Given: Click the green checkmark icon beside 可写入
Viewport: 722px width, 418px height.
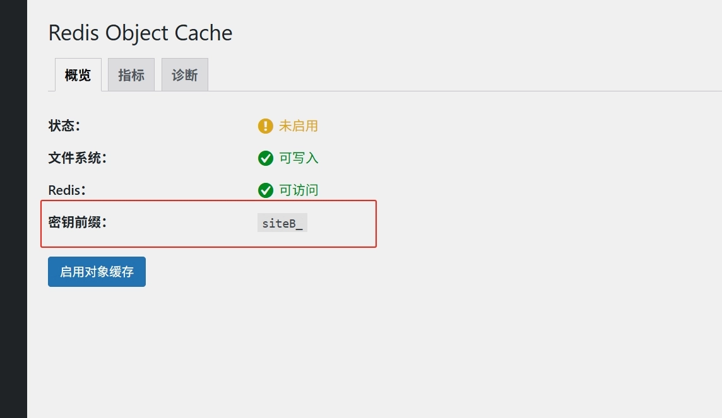Looking at the screenshot, I should point(265,158).
